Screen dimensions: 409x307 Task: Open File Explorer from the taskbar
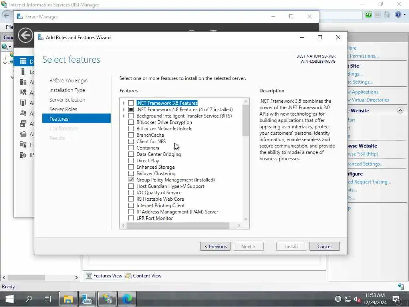tap(68, 299)
